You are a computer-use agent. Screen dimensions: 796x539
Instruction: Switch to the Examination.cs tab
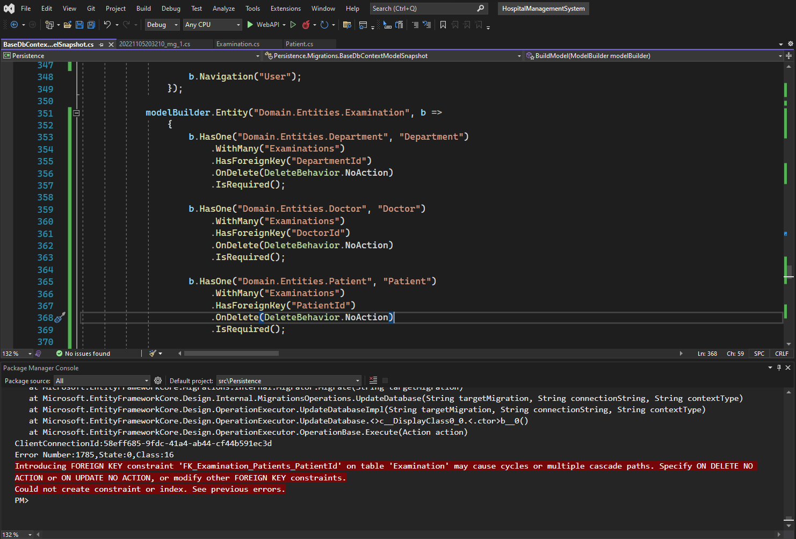(x=238, y=44)
